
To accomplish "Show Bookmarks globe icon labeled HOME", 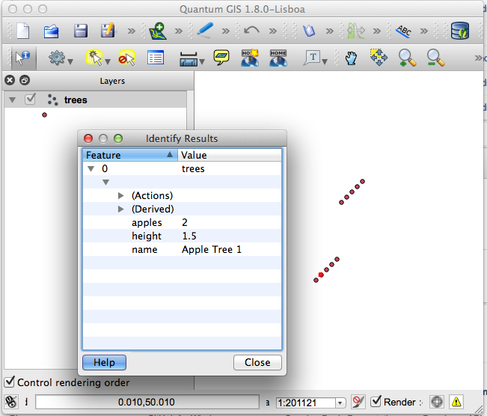I will (x=278, y=58).
